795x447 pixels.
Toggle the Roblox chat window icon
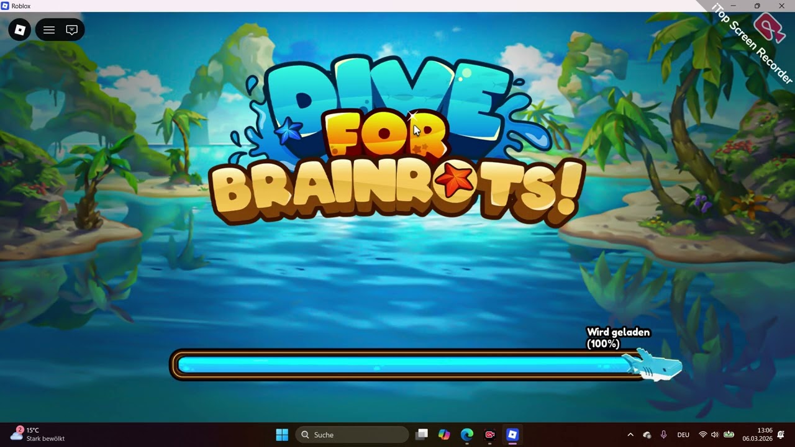[72, 30]
